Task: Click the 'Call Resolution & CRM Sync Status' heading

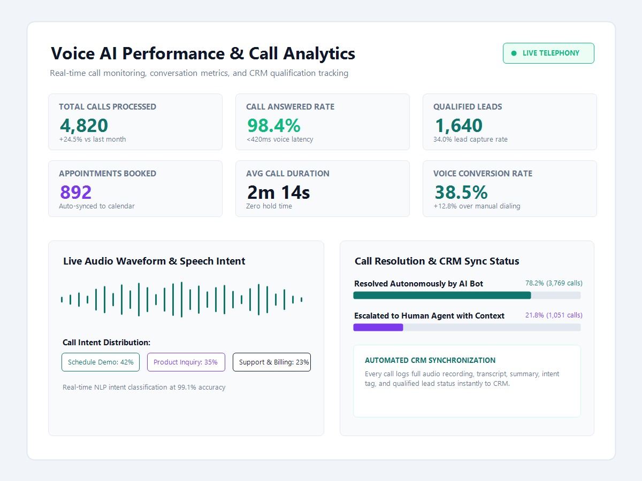Action: point(437,261)
